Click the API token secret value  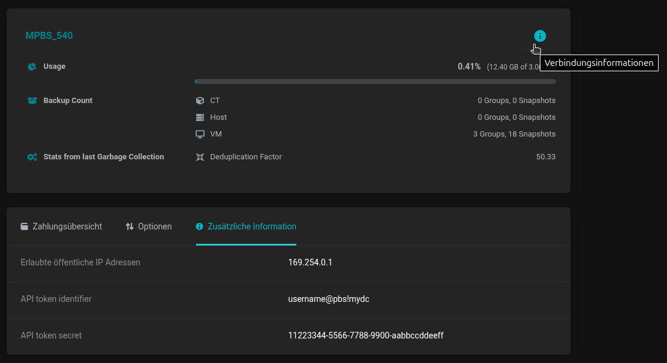click(365, 335)
